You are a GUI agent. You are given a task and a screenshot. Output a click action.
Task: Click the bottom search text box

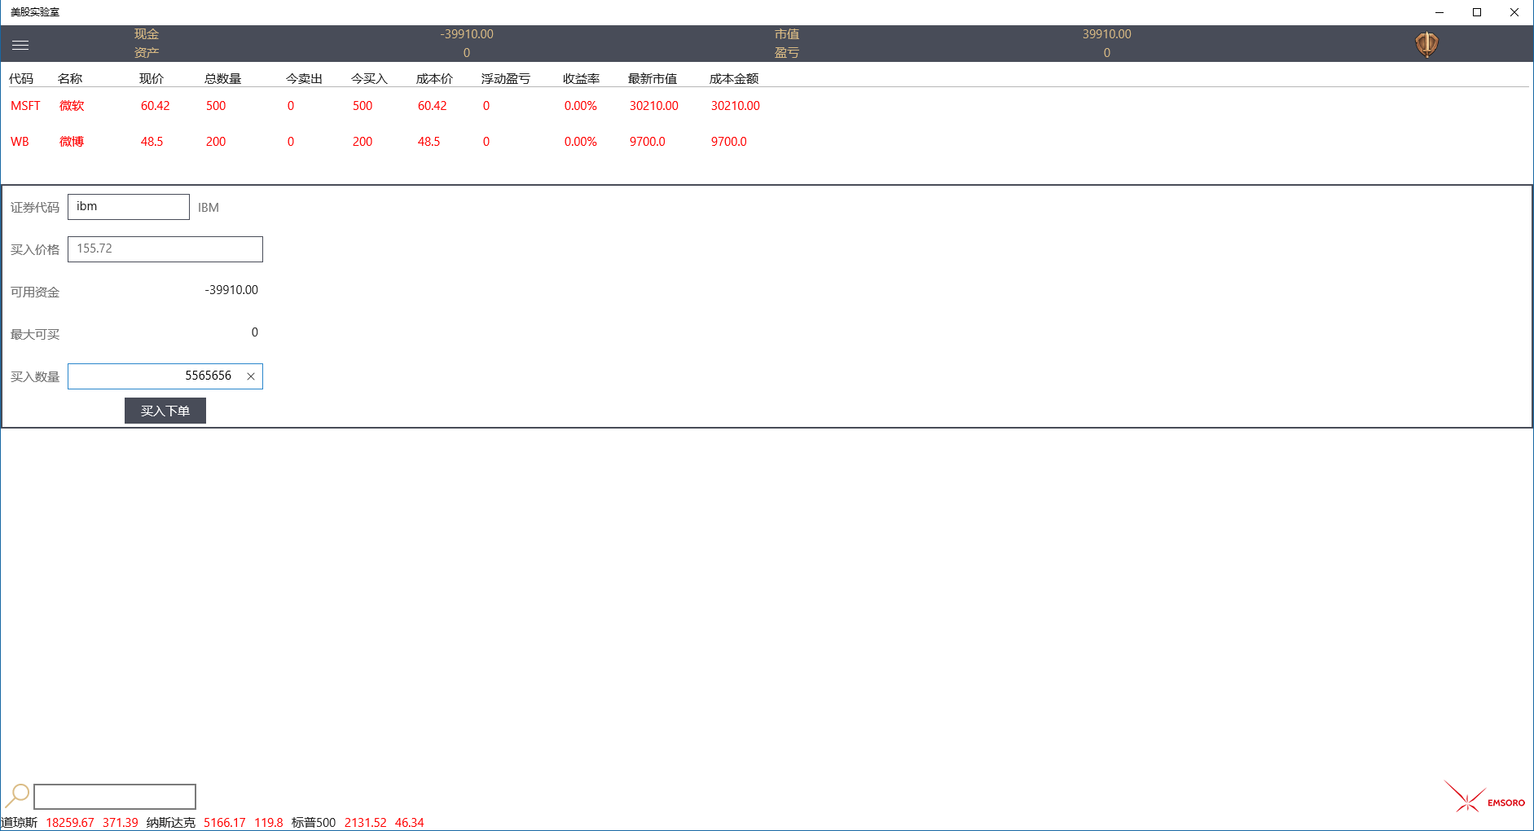tap(115, 796)
